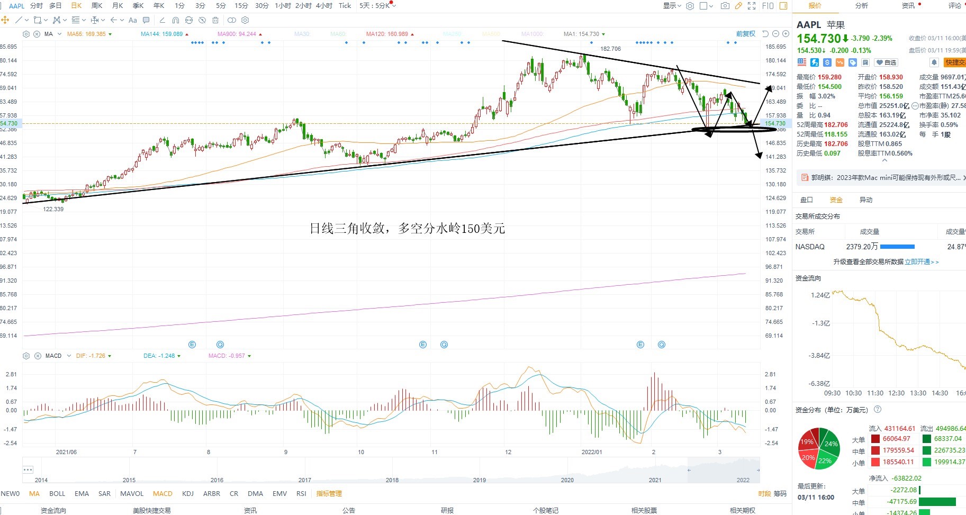Open the line tool options arrow
The image size is (966, 515).
point(26,20)
